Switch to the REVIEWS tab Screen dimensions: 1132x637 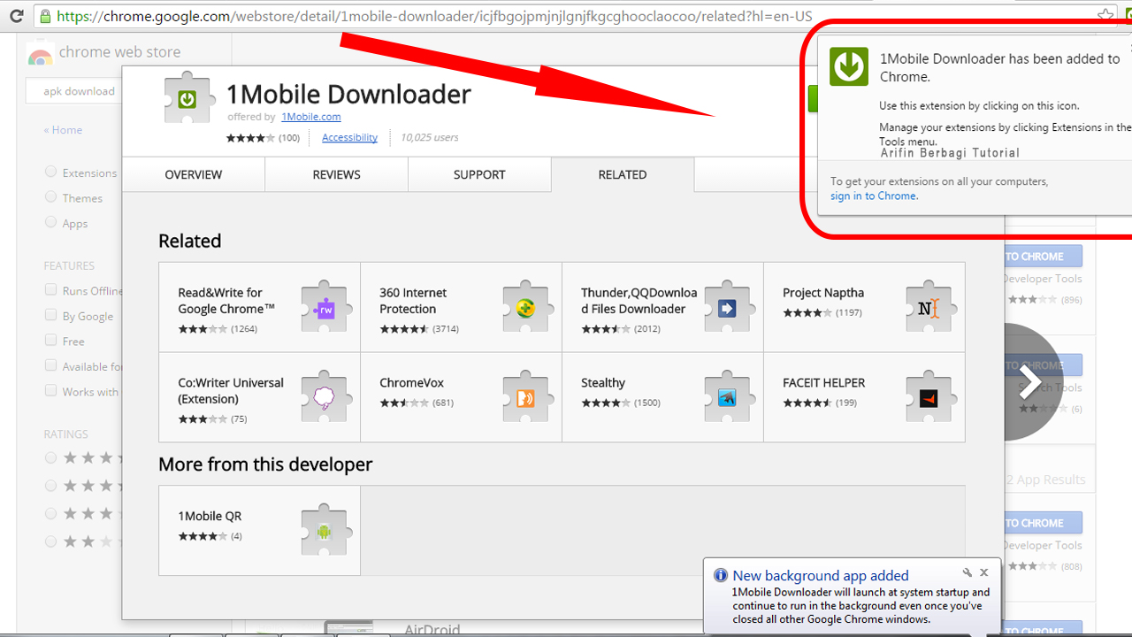(336, 174)
